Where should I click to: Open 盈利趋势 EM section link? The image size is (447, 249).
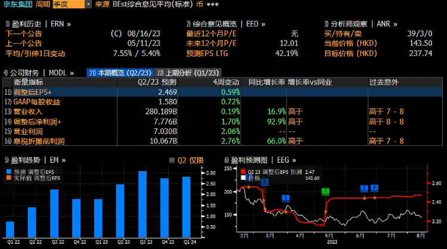coord(35,160)
